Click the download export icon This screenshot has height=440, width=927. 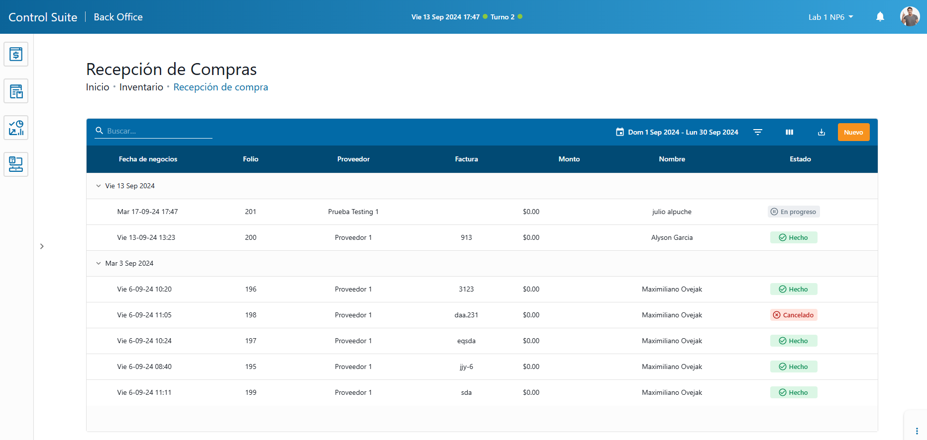click(821, 132)
